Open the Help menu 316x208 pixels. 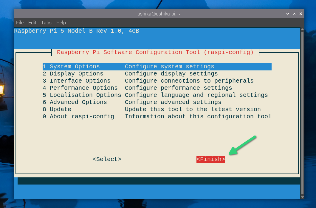[x=61, y=23]
